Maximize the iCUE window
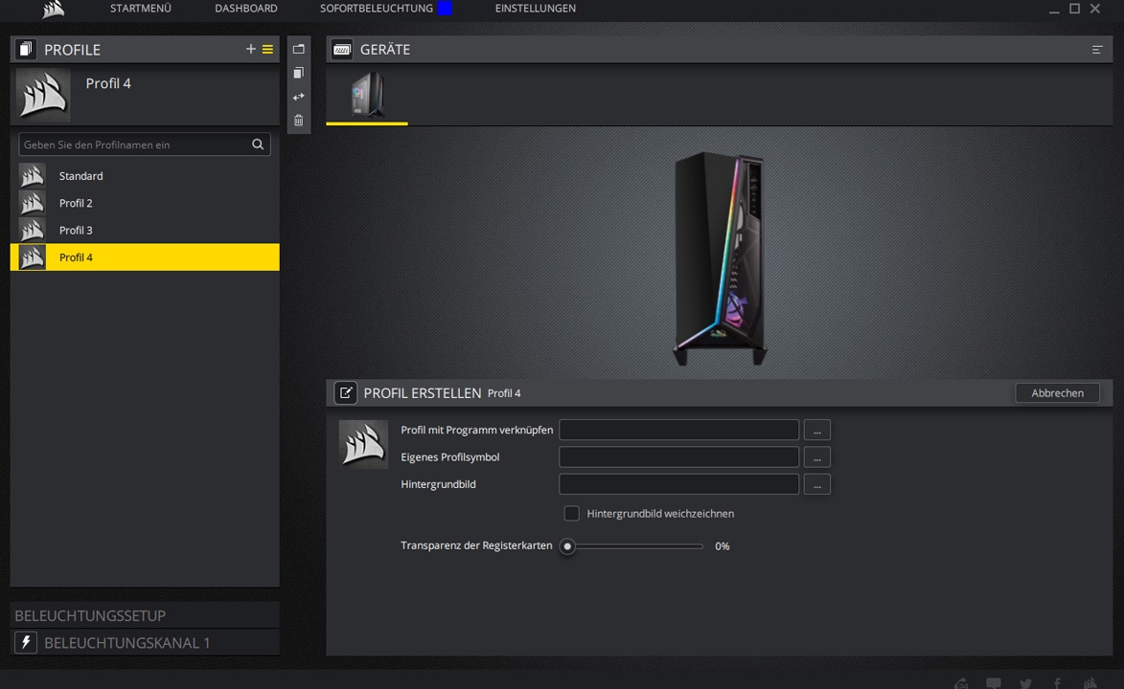Screen dimensions: 1124x689 1074,9
